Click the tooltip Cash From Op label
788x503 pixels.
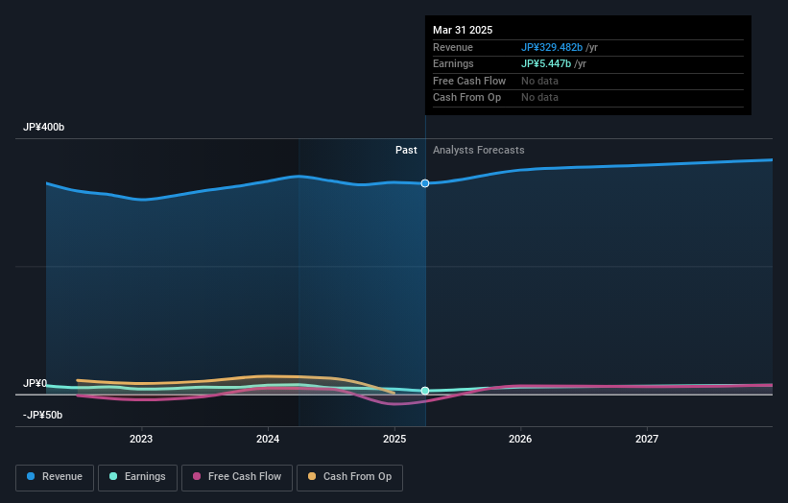coord(466,98)
